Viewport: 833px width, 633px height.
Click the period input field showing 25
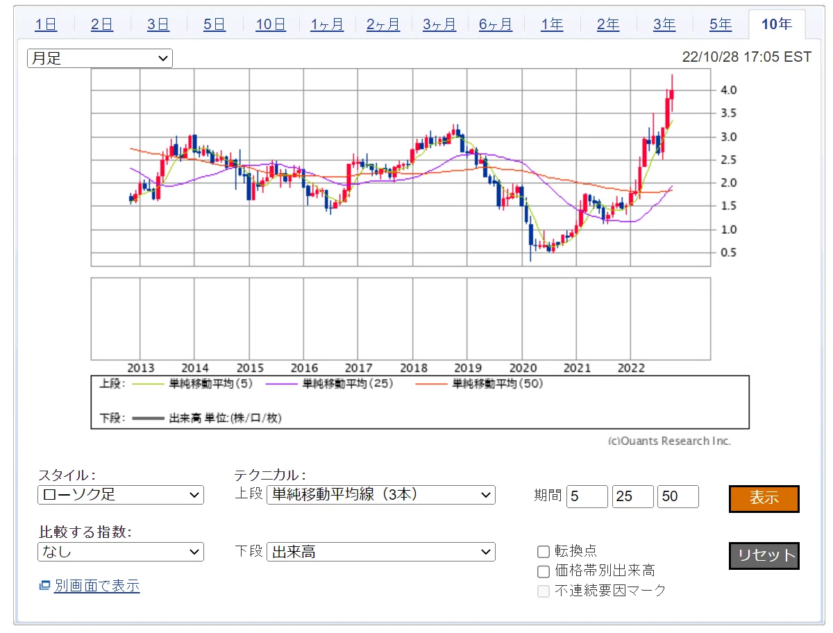pyautogui.click(x=633, y=496)
